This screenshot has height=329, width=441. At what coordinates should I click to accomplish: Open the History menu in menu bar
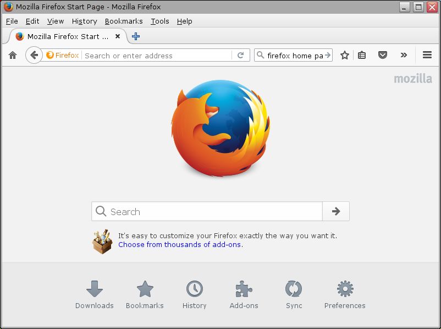click(x=84, y=21)
